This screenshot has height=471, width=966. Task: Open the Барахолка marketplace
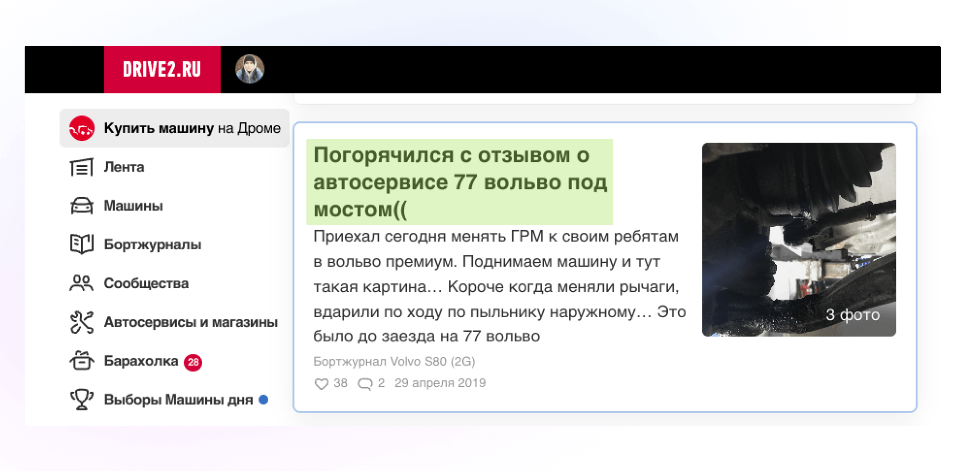coord(141,361)
